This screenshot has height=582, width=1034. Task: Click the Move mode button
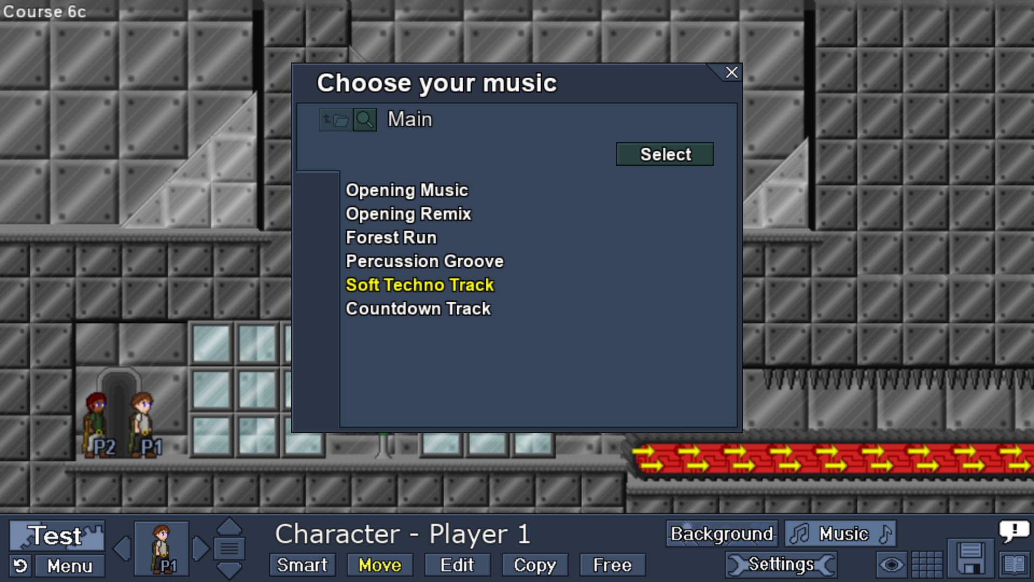(380, 565)
